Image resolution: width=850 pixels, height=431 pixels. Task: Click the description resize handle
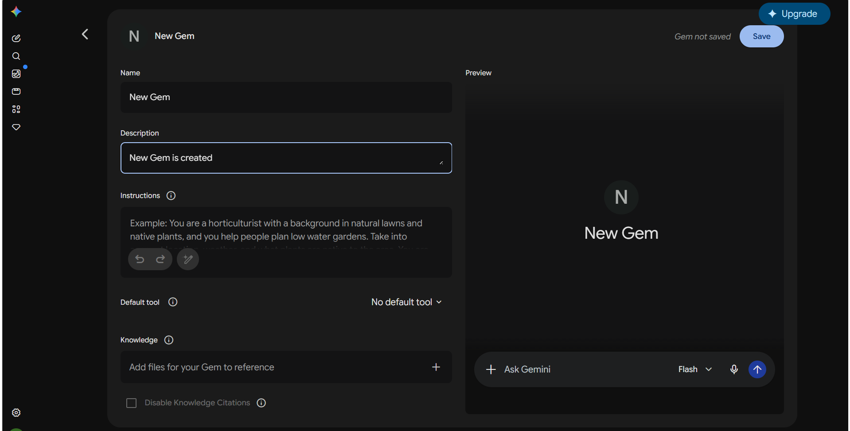pyautogui.click(x=441, y=163)
